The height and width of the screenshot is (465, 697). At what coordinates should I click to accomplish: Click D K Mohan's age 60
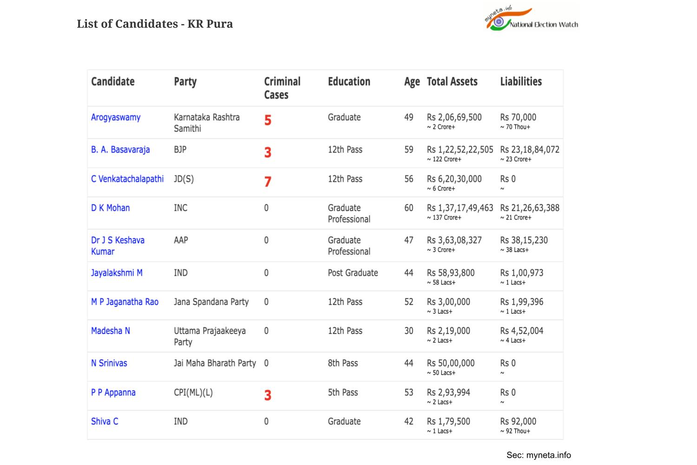pyautogui.click(x=409, y=208)
